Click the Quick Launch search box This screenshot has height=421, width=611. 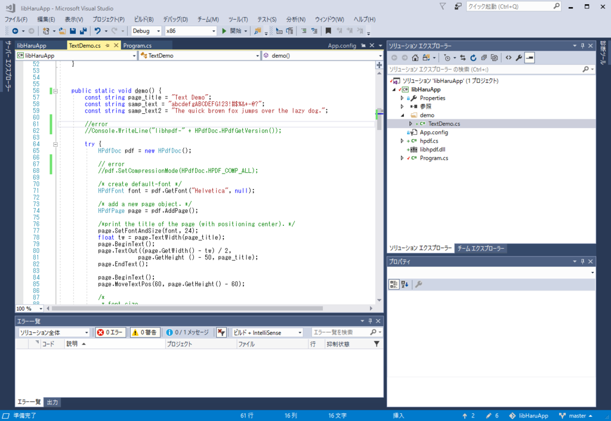pos(514,6)
